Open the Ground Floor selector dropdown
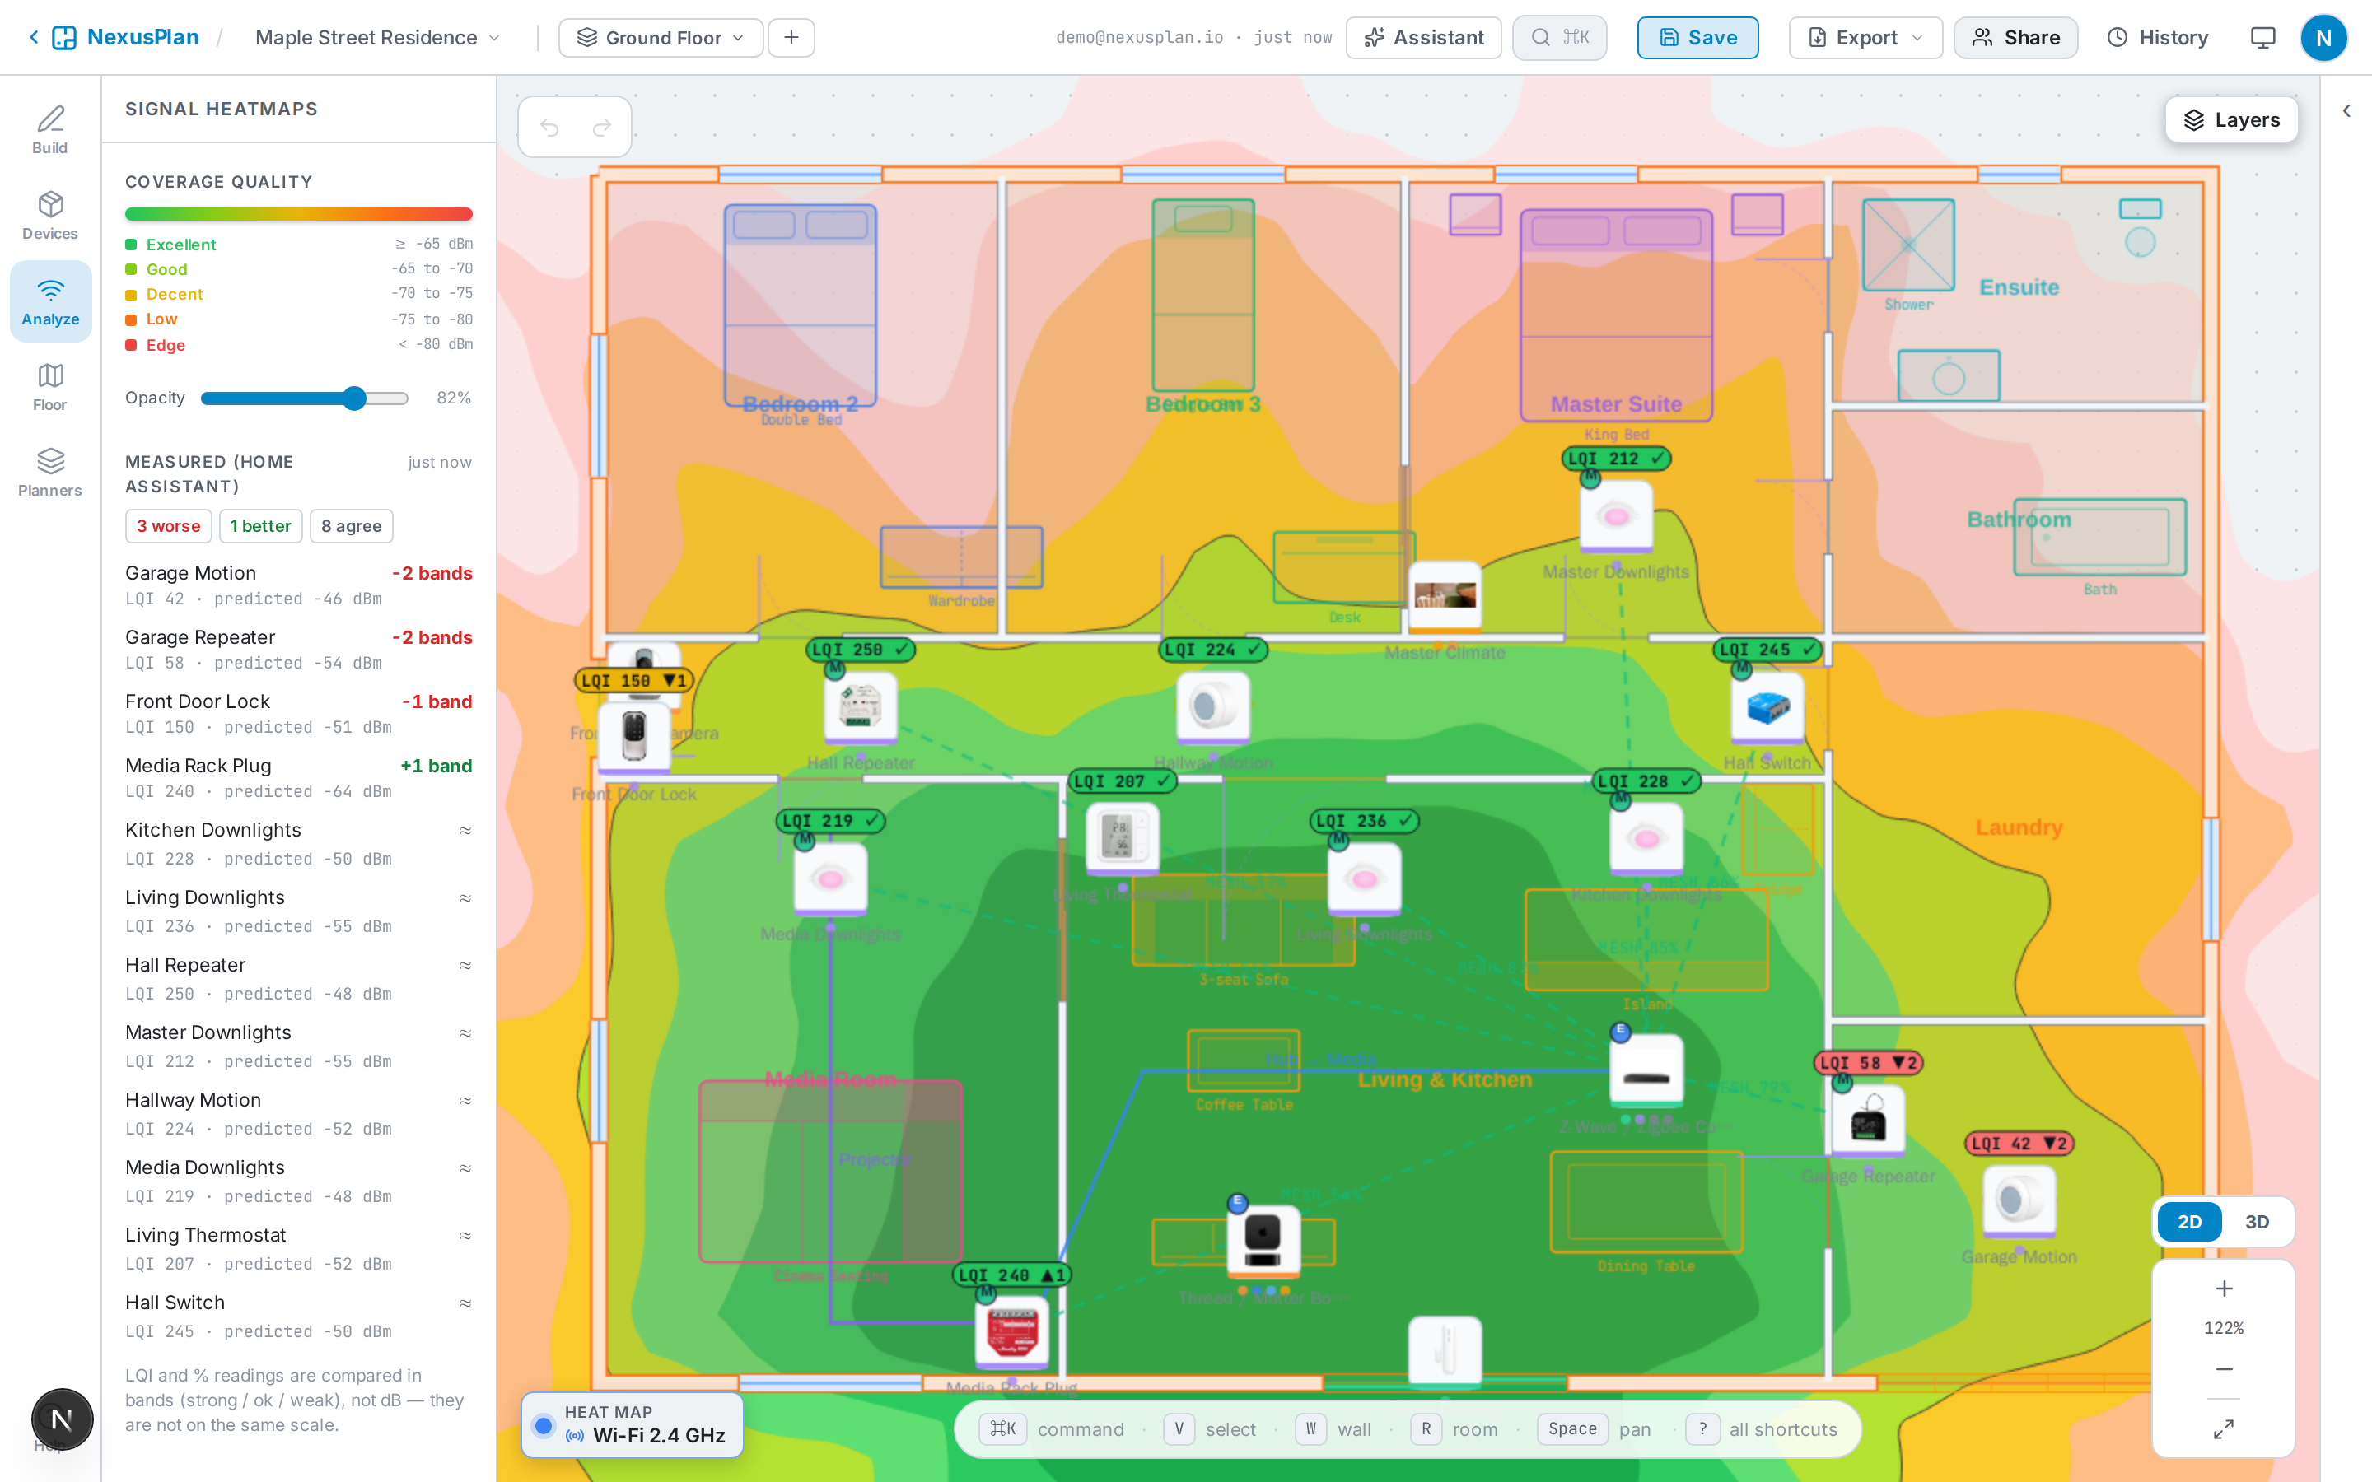2372x1482 pixels. [x=661, y=37]
